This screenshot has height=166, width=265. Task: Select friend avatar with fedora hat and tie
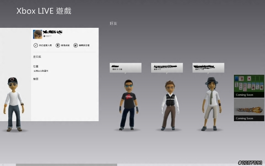pyautogui.click(x=212, y=104)
